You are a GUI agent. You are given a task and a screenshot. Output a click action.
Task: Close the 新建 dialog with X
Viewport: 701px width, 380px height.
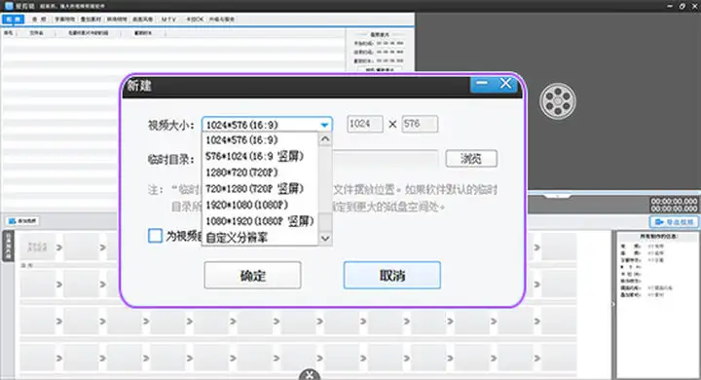(505, 83)
